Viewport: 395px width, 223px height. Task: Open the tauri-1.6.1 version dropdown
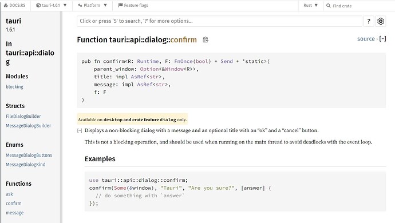pyautogui.click(x=52, y=5)
